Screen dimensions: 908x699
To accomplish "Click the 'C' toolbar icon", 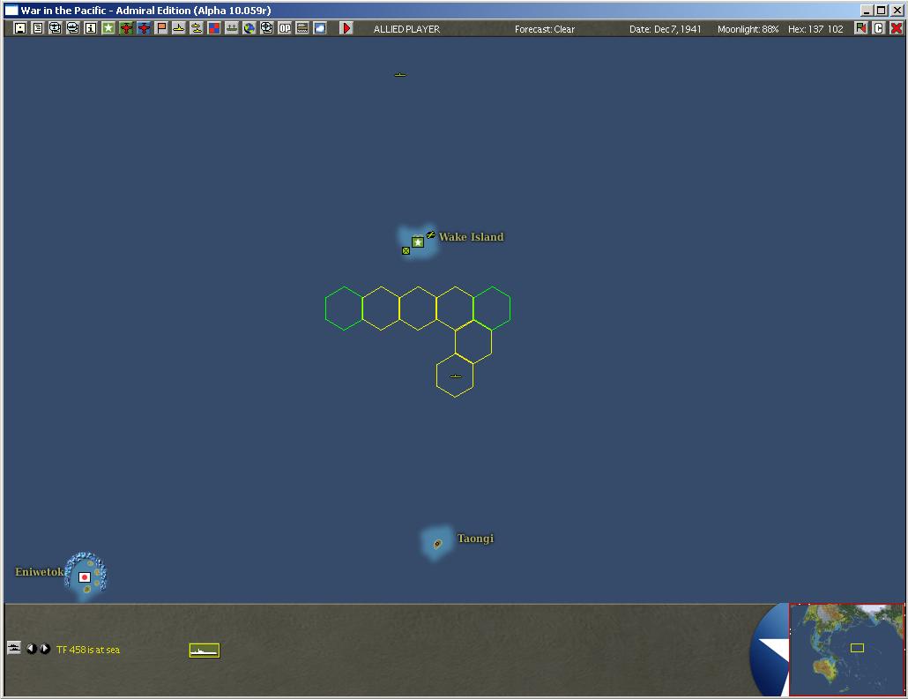I will [878, 28].
